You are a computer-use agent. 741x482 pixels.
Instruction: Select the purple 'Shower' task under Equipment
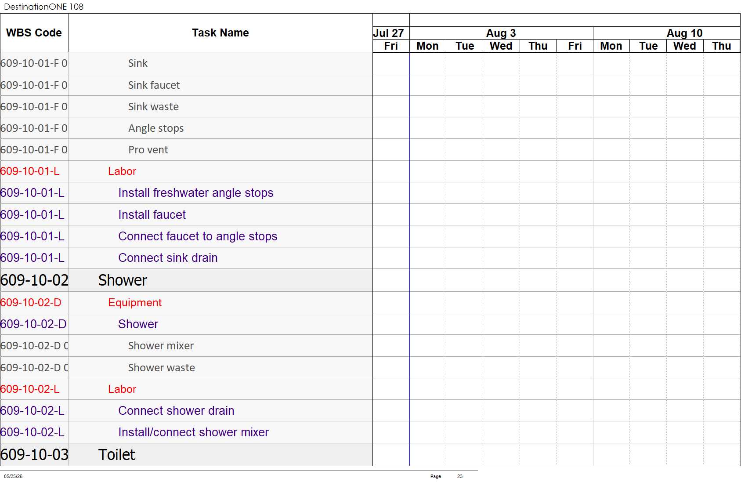[138, 324]
